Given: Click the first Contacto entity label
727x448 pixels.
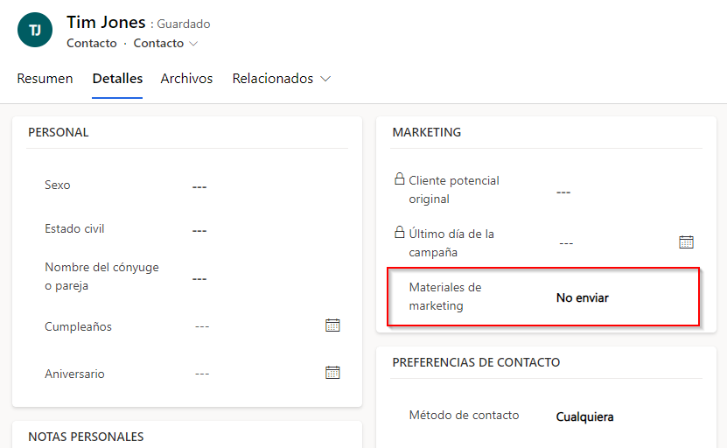Looking at the screenshot, I should pos(92,43).
